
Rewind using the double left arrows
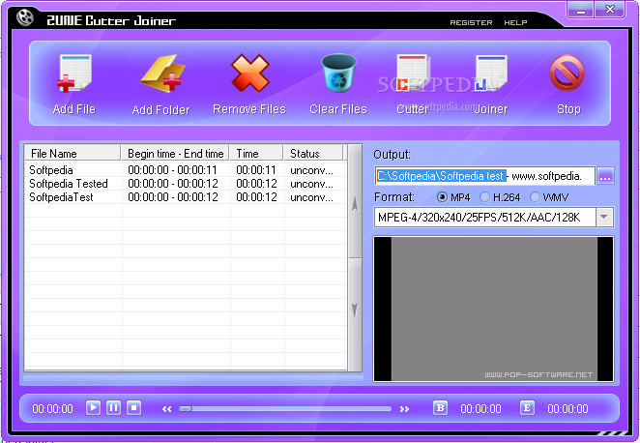[166, 409]
